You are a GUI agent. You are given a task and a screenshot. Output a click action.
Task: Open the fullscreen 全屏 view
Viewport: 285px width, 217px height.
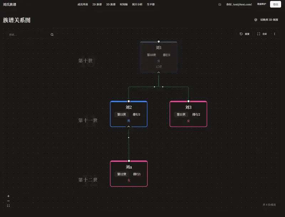[x=261, y=34]
